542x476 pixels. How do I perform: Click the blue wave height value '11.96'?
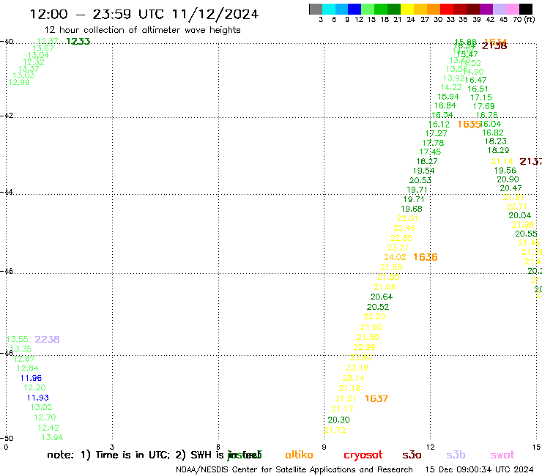31,378
